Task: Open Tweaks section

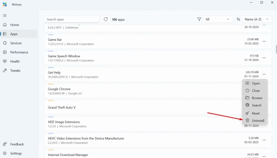Action: tap(19, 71)
